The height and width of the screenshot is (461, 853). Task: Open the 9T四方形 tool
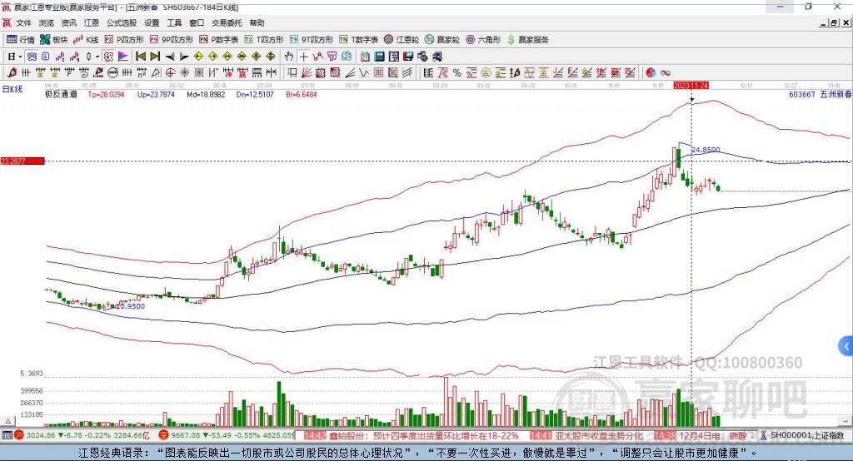click(x=311, y=40)
